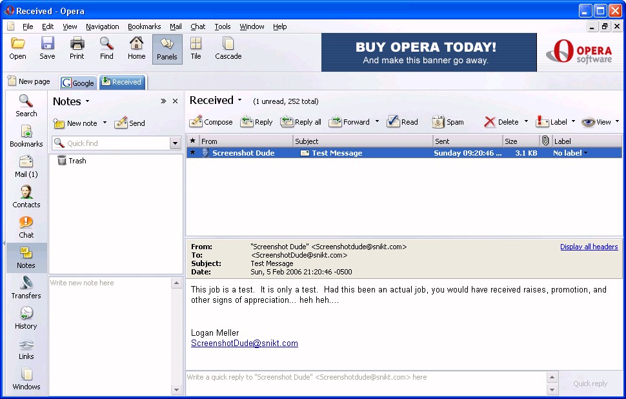
Task: Expand the Forward dropdown arrow
Action: click(x=378, y=121)
